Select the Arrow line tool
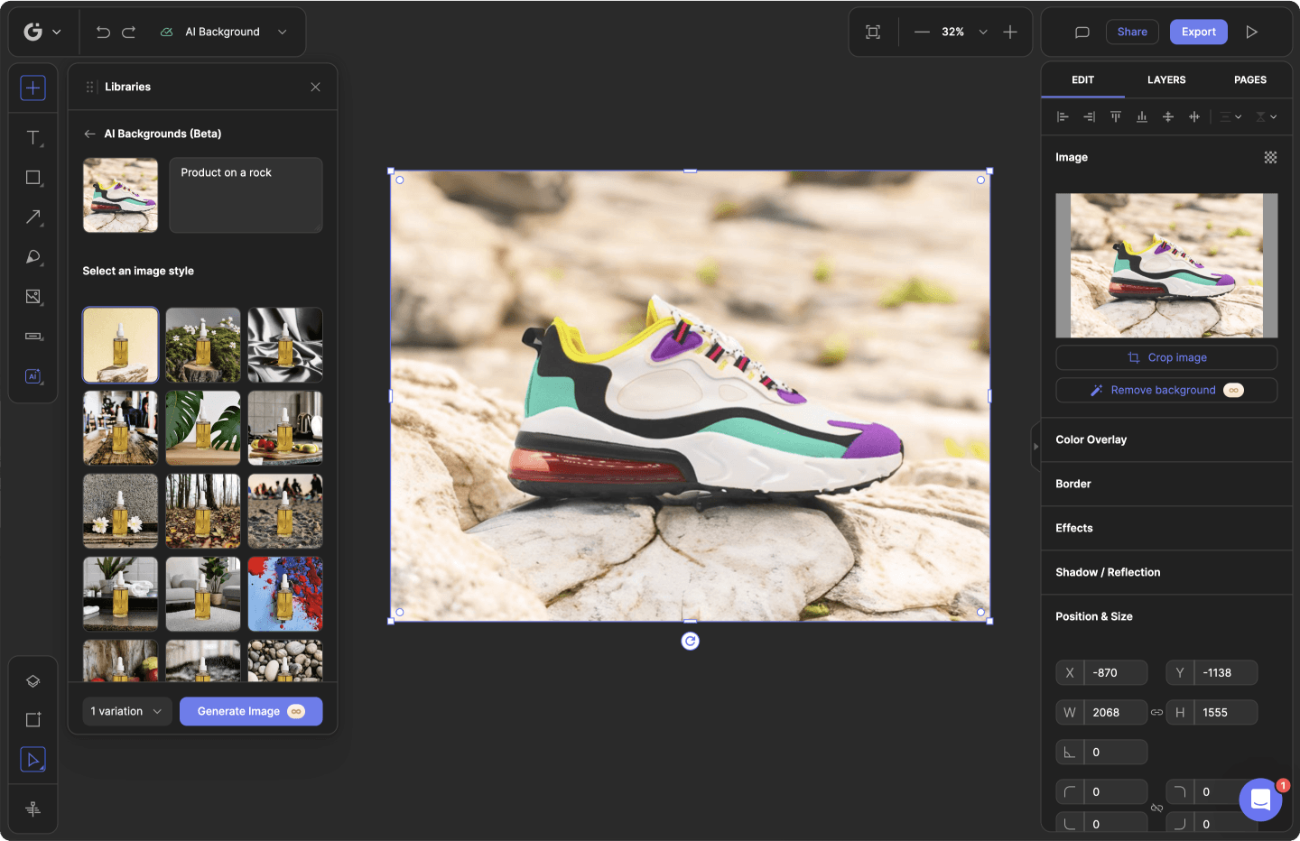 pyautogui.click(x=33, y=217)
